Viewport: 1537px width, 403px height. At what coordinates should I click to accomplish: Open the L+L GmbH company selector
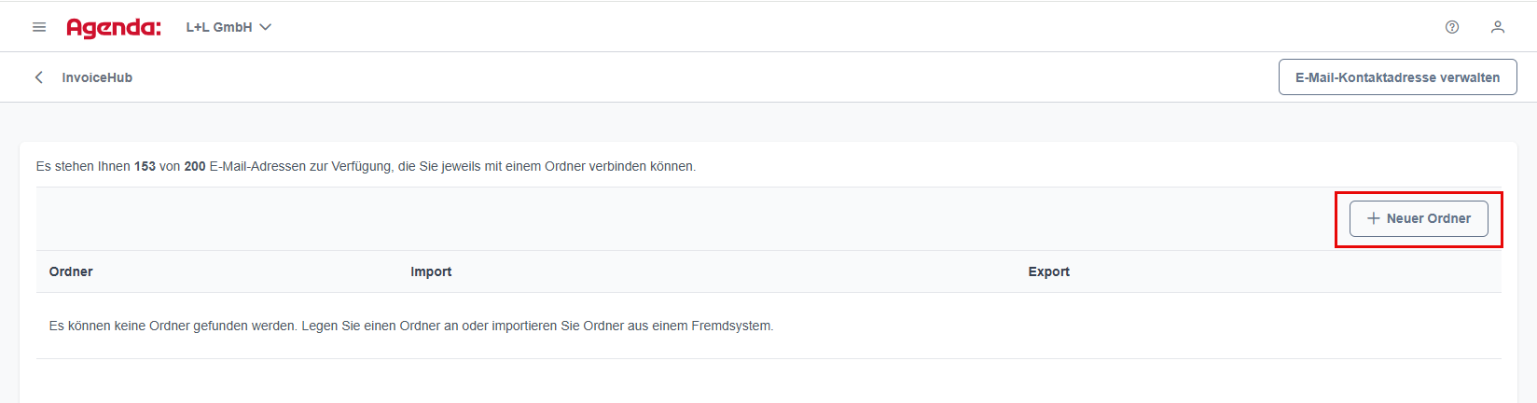[x=228, y=27]
